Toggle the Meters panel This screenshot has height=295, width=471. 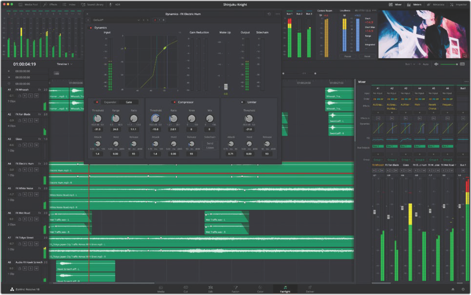click(x=414, y=5)
